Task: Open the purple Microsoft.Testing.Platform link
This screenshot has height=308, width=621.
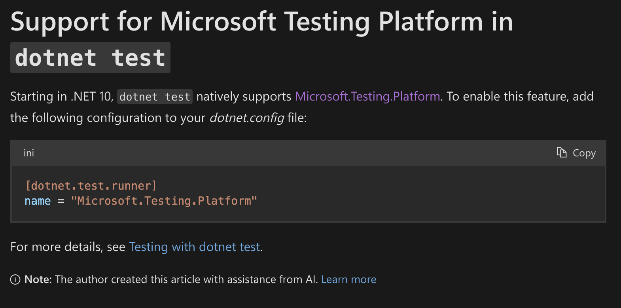Action: pyautogui.click(x=367, y=96)
